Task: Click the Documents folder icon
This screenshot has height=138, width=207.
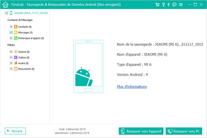Action: tap(16, 69)
